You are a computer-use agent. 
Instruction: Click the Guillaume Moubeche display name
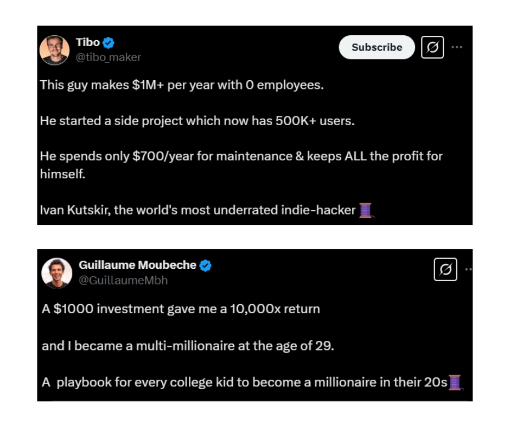[137, 265]
